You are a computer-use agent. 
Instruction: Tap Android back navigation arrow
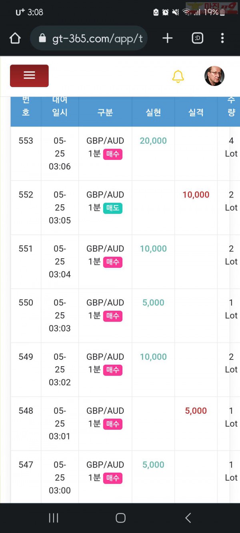click(x=188, y=518)
